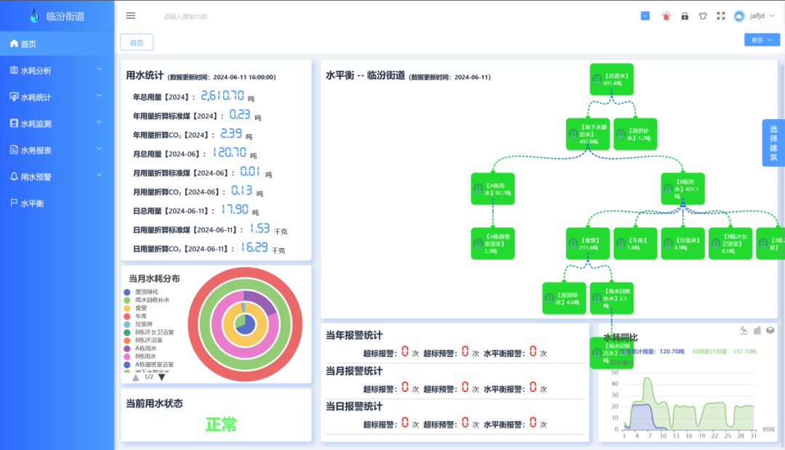Expand the 水耗分析 sidebar menu
This screenshot has width=785, height=450.
click(x=57, y=70)
